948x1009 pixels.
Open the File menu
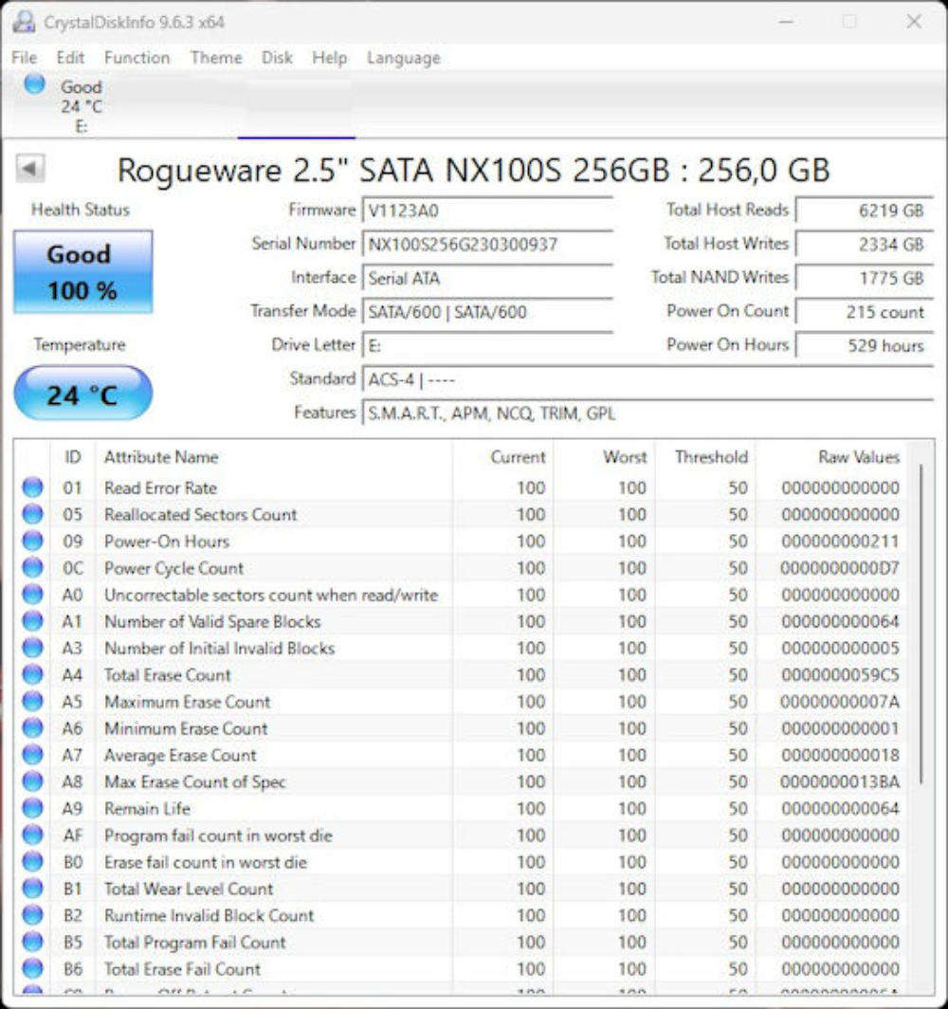[x=24, y=58]
